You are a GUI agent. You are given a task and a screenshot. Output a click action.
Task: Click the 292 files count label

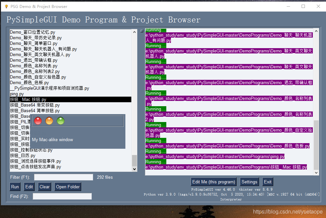pyautogui.click(x=105, y=177)
